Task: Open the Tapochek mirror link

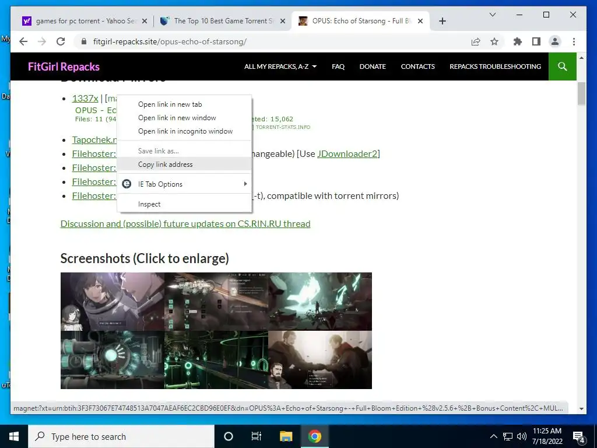Action: pyautogui.click(x=94, y=140)
